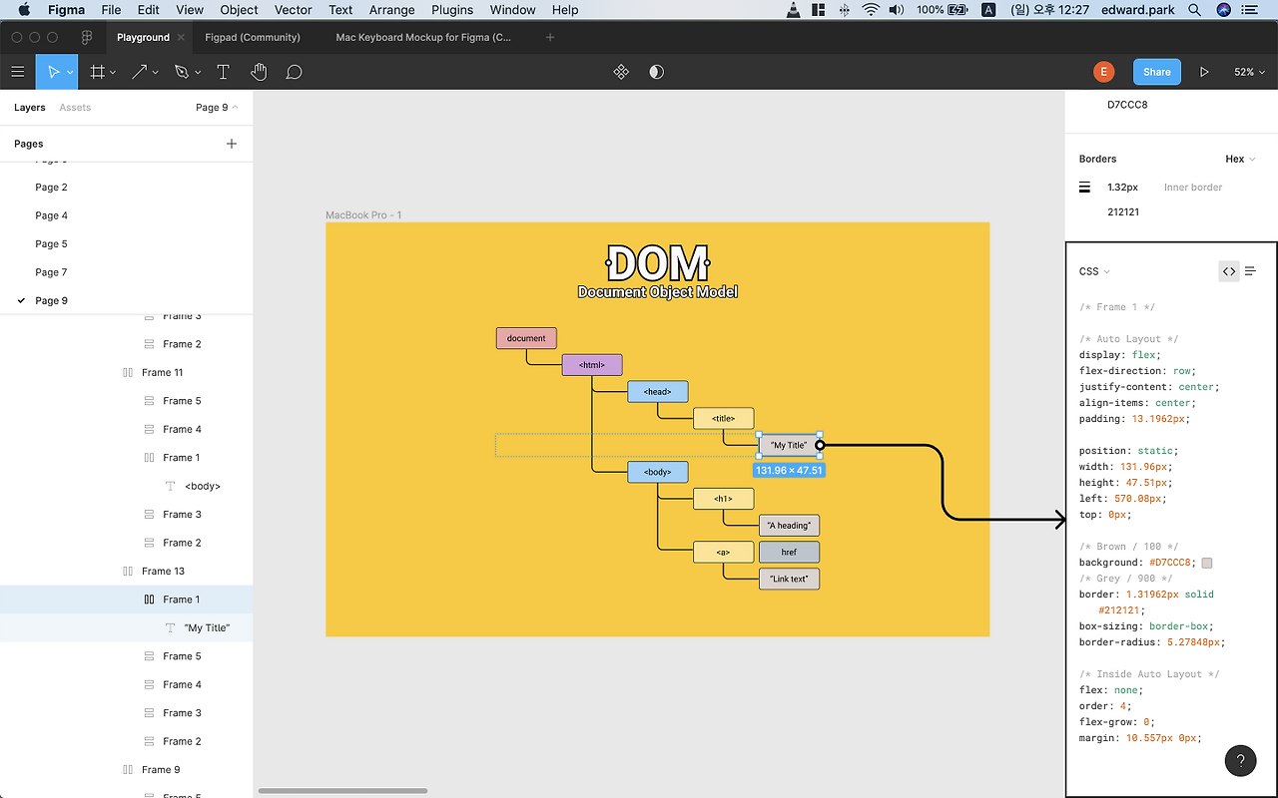
Task: Open macOS Spotlight search
Action: pos(1195,10)
